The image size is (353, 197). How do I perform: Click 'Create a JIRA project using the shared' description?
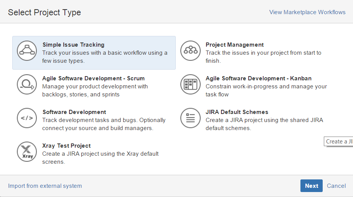[x=264, y=124]
